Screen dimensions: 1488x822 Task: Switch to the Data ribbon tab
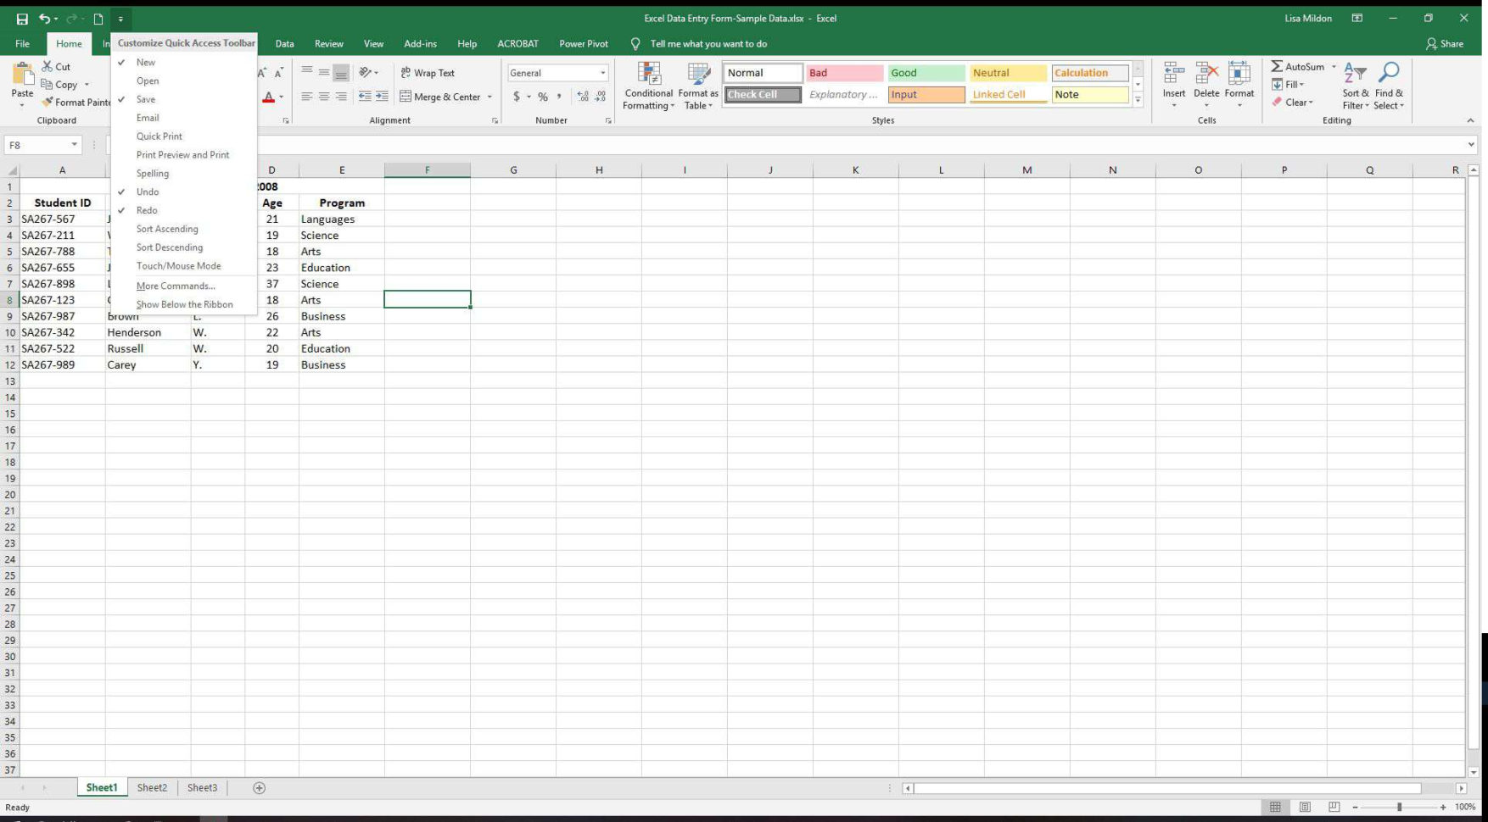coord(284,43)
